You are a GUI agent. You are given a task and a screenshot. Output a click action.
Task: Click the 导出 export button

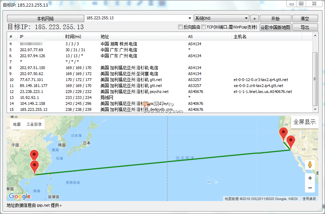point(305,27)
